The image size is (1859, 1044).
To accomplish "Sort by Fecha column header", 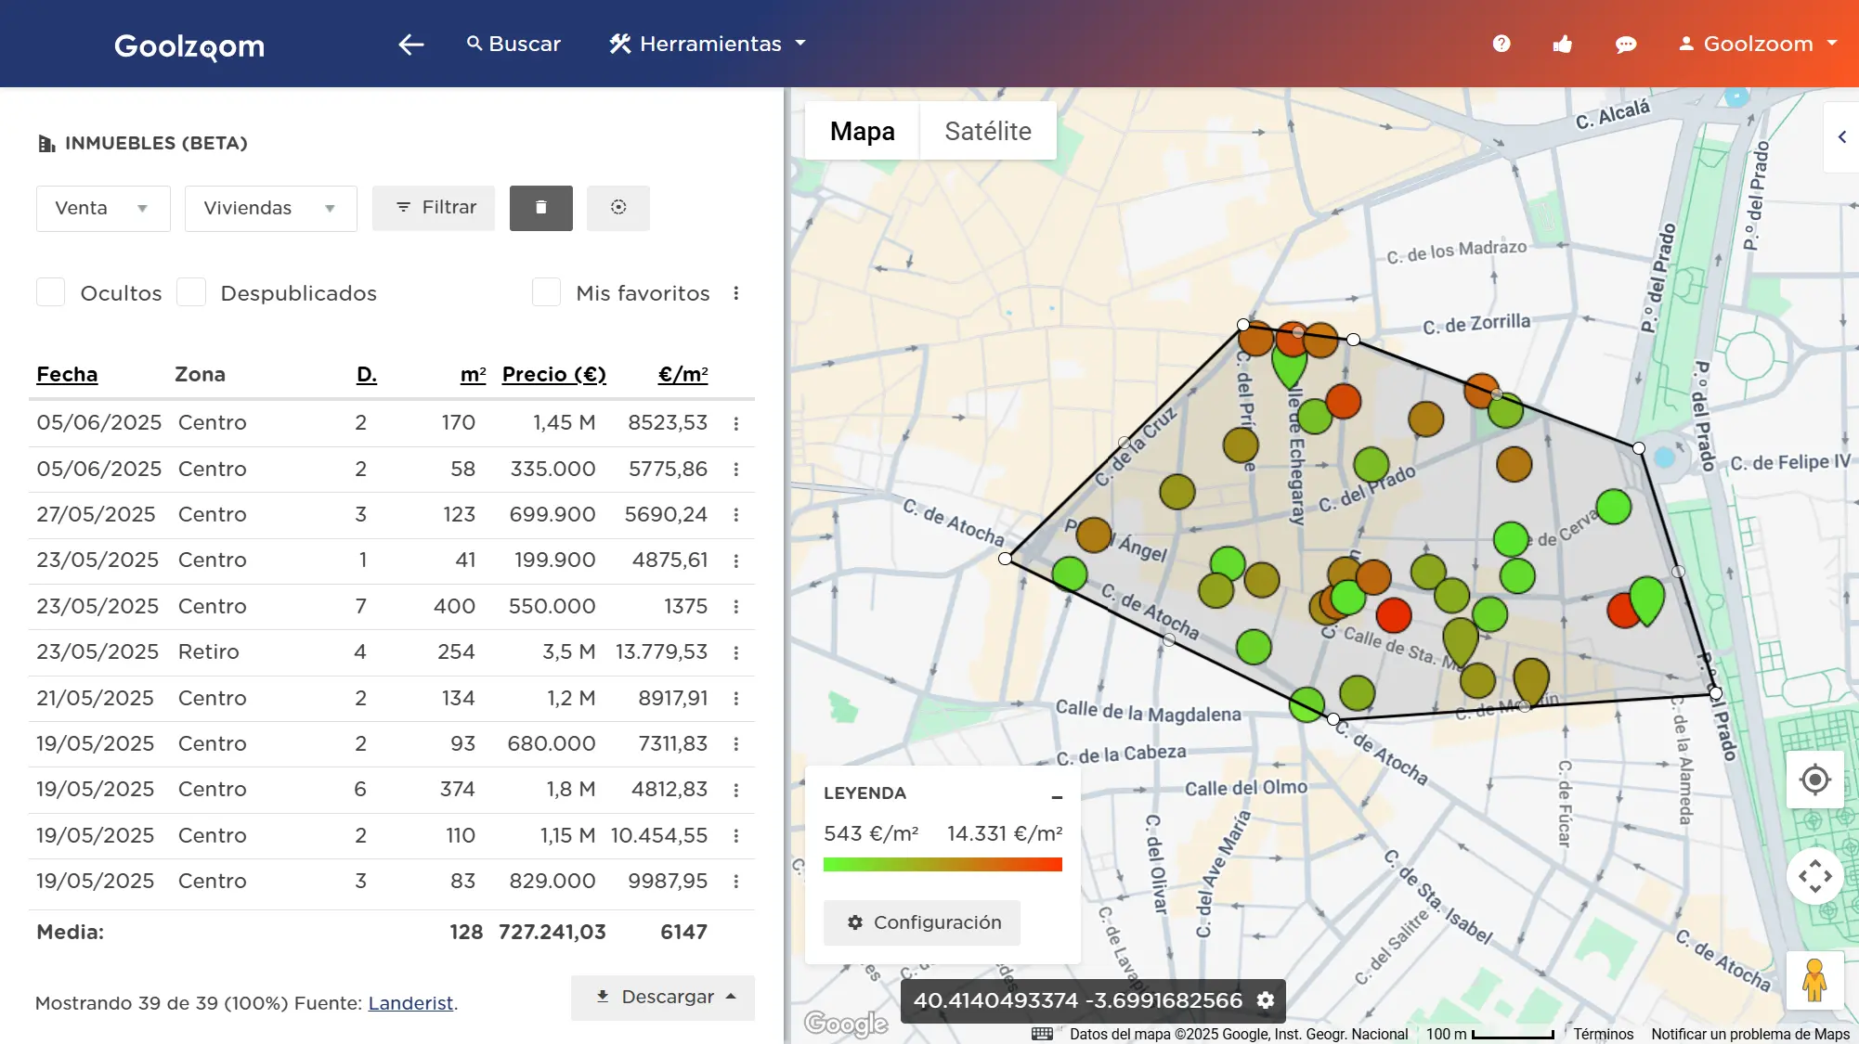I will 67,374.
